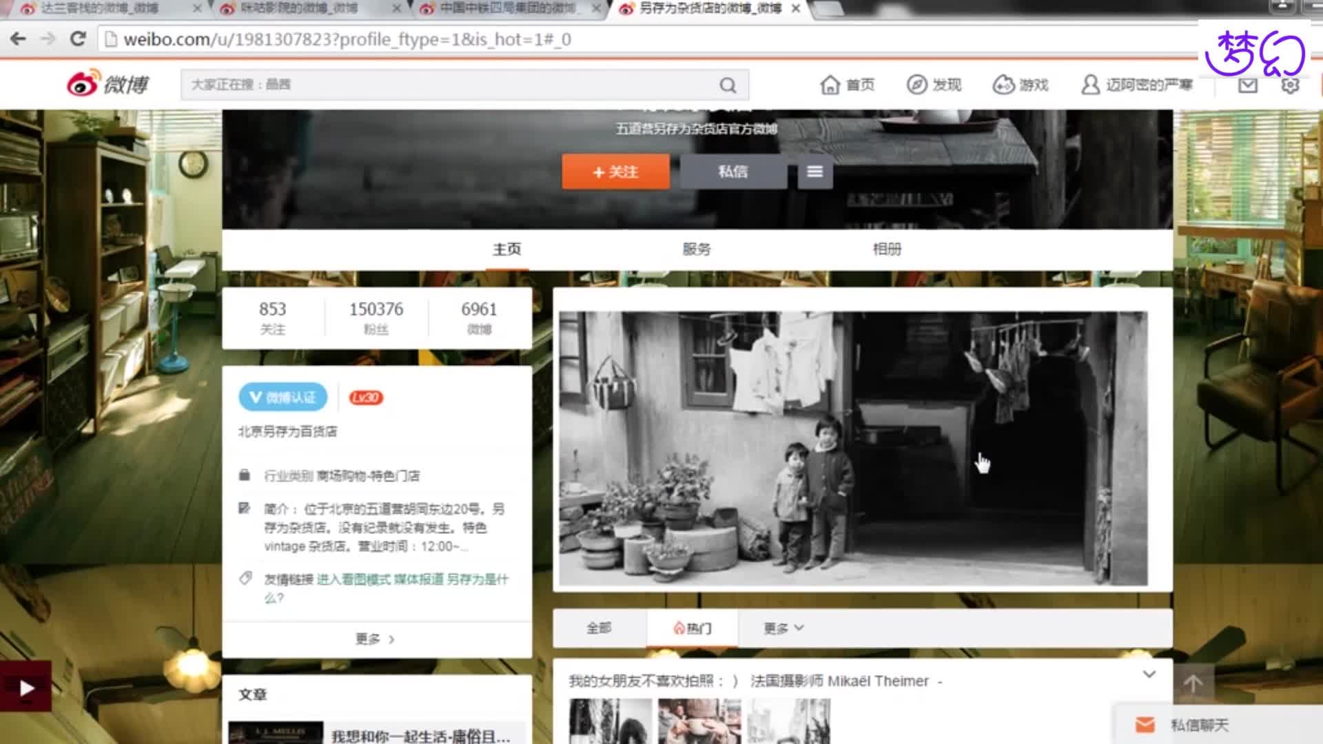Open the hamburger menu beside 私信
The height and width of the screenshot is (744, 1323).
click(814, 172)
